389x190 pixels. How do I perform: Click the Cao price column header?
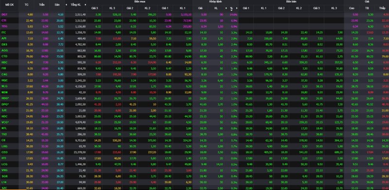[x=352, y=8]
